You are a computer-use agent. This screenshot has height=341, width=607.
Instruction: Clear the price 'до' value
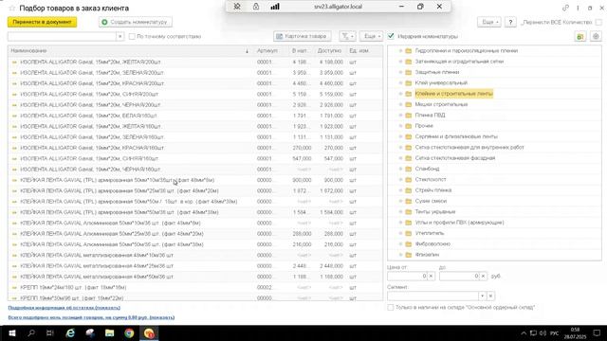coord(483,276)
